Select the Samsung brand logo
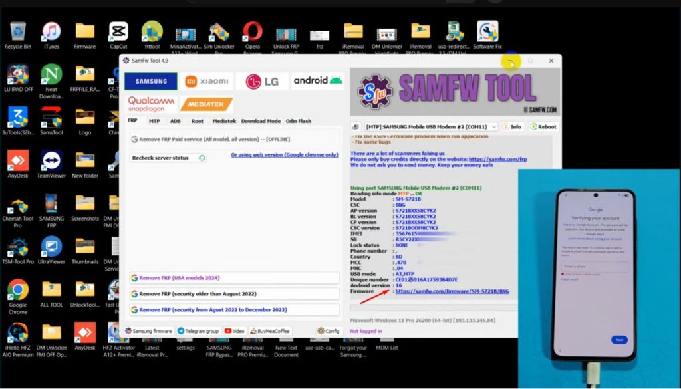The image size is (681, 389). pyautogui.click(x=151, y=81)
